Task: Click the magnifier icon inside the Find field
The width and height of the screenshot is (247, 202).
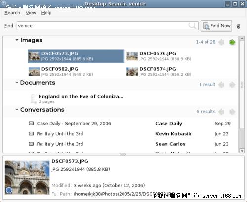Action: coord(192,26)
